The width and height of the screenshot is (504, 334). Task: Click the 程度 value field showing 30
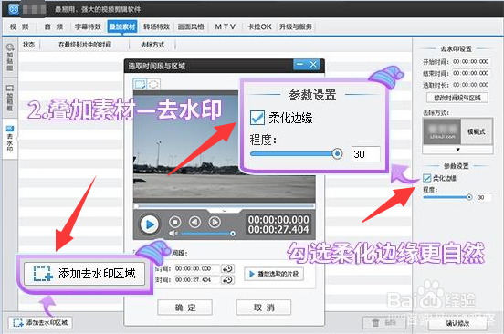(484, 197)
